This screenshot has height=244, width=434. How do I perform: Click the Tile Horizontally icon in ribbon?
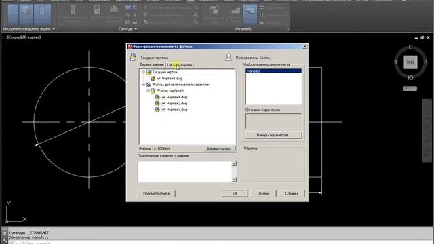click(x=261, y=7)
